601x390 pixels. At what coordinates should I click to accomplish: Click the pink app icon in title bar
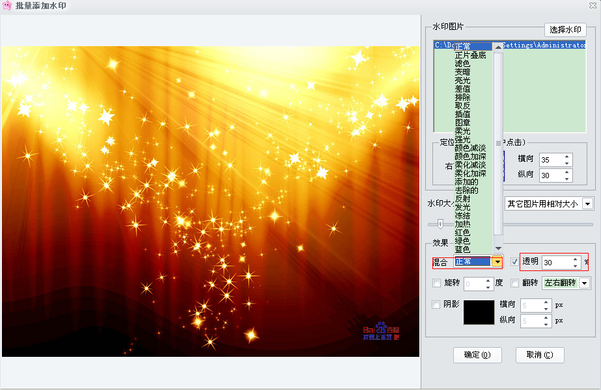pos(7,5)
